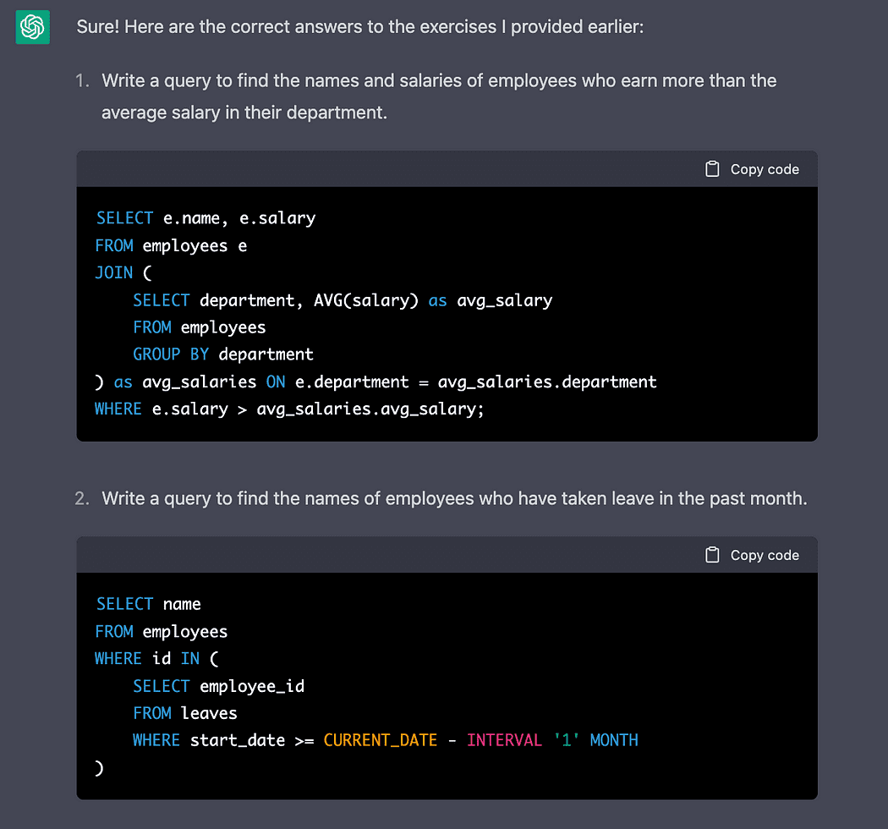Click the "FROM employees e" code line

[x=171, y=246]
